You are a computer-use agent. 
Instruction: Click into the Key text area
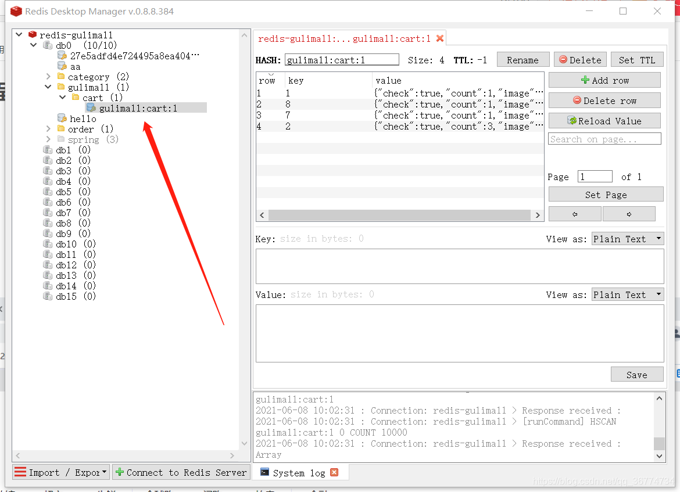pos(460,266)
